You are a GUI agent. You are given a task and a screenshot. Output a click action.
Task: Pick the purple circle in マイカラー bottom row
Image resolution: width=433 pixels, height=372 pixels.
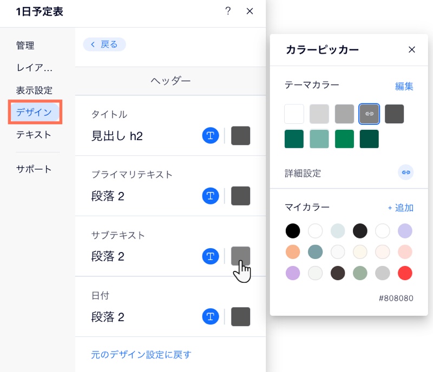tap(293, 273)
